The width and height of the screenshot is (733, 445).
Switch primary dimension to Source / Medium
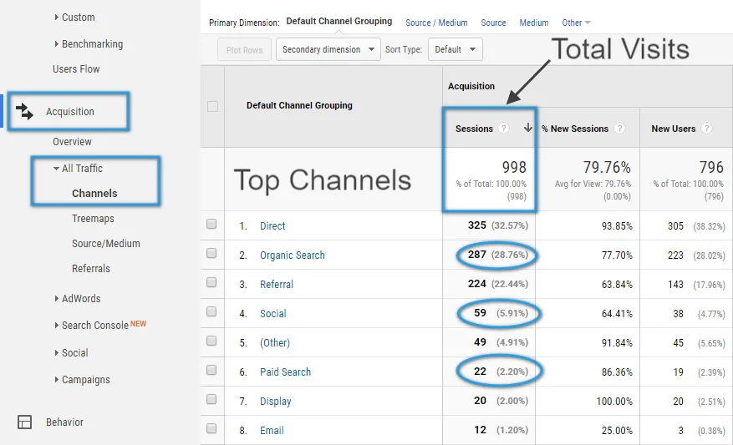click(x=436, y=23)
